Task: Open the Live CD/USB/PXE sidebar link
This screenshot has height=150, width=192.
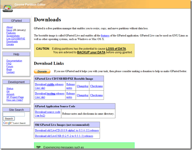Action: click(x=16, y=38)
